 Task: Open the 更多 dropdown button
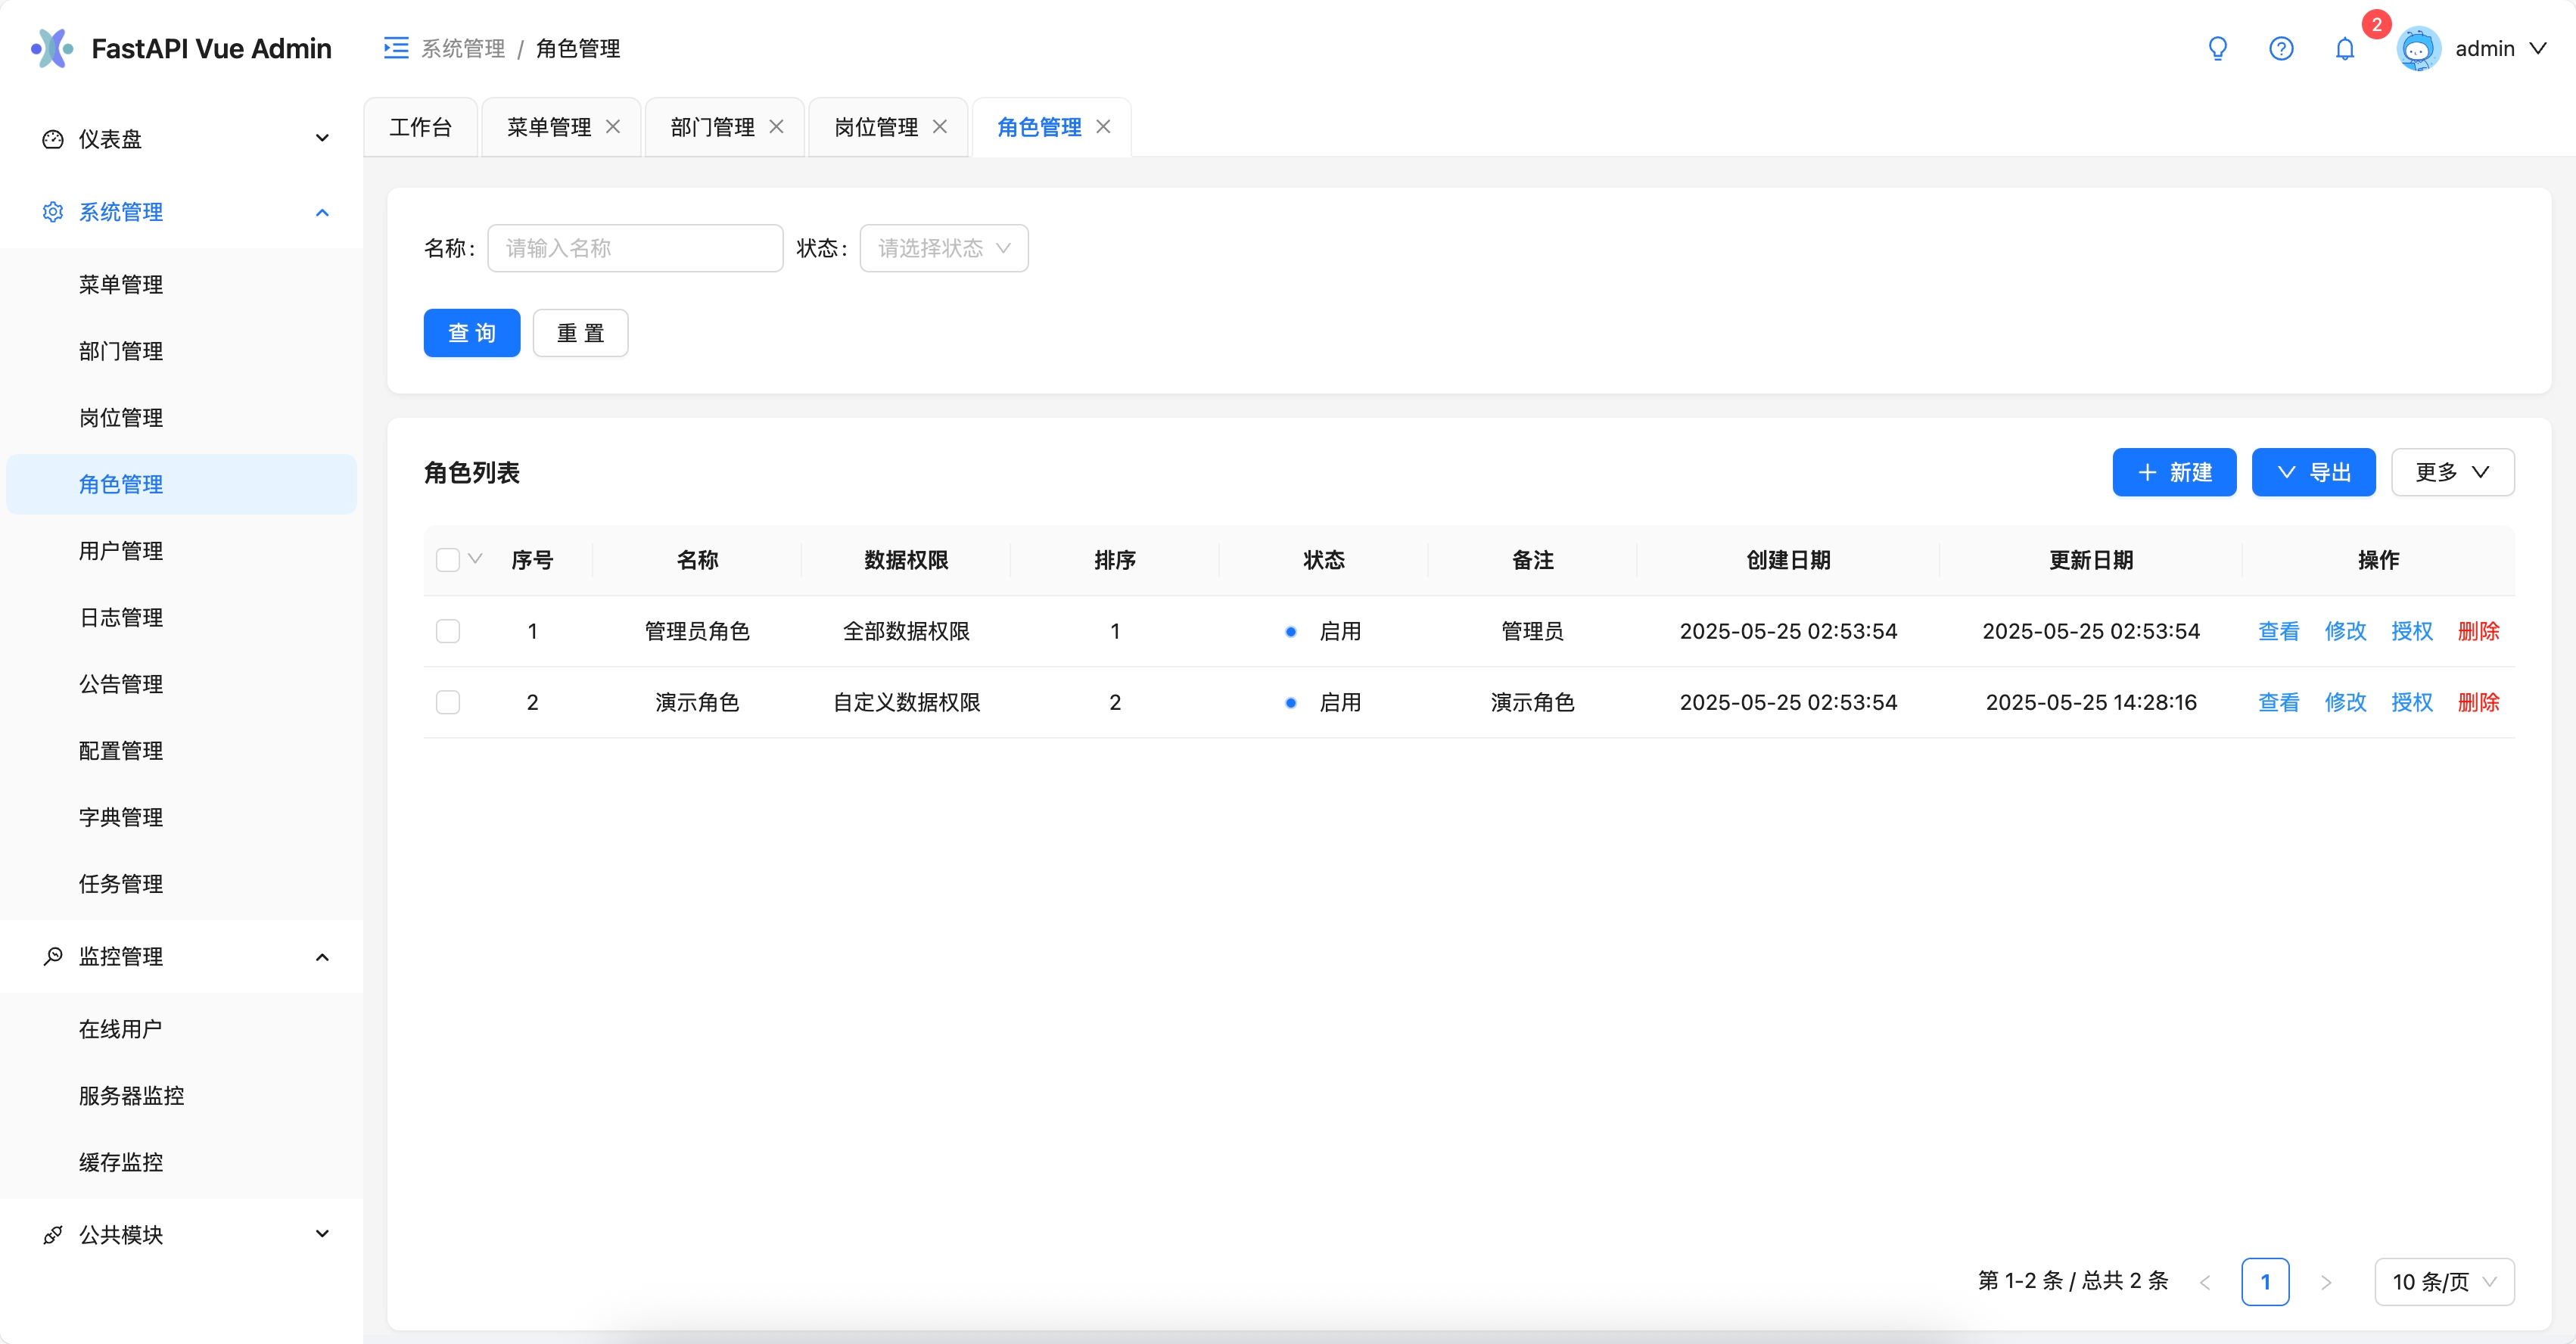tap(2452, 472)
